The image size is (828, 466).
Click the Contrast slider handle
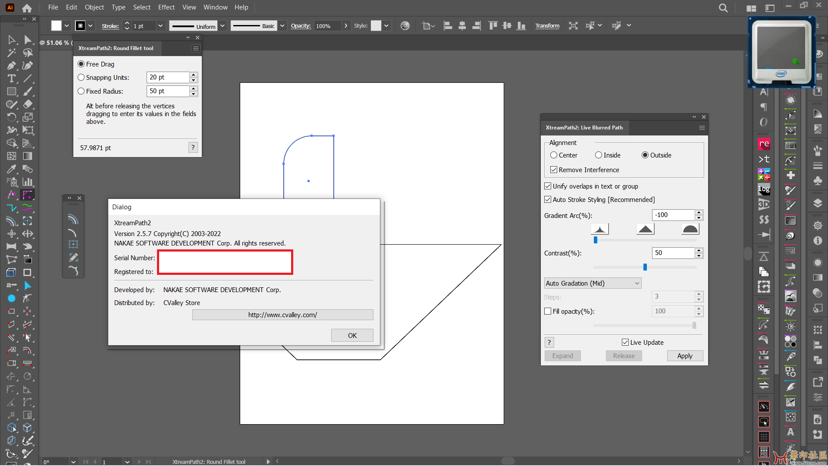645,267
